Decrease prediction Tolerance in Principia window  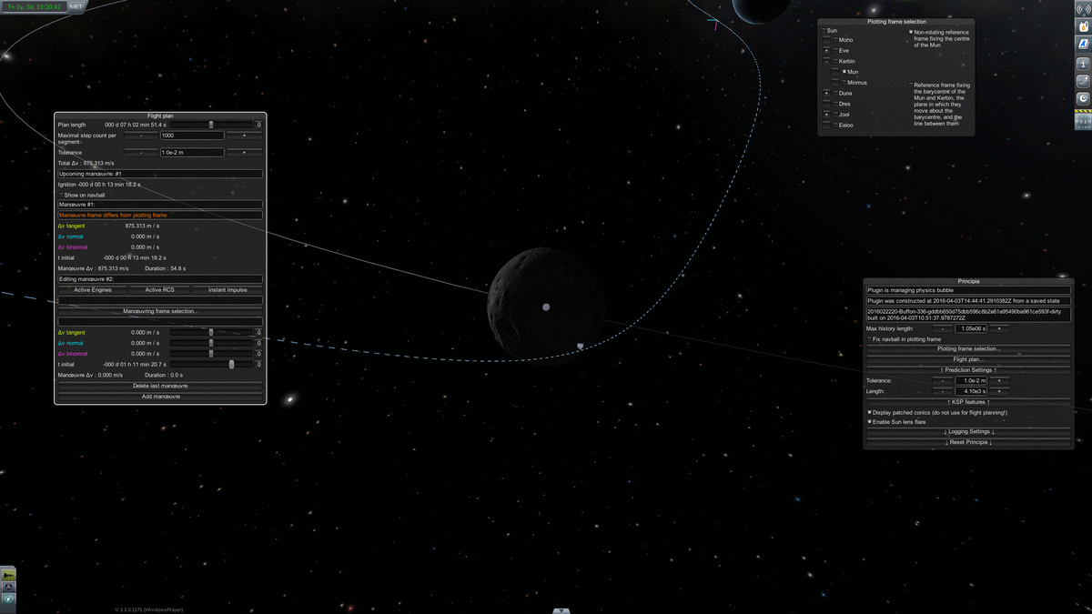[x=943, y=380]
